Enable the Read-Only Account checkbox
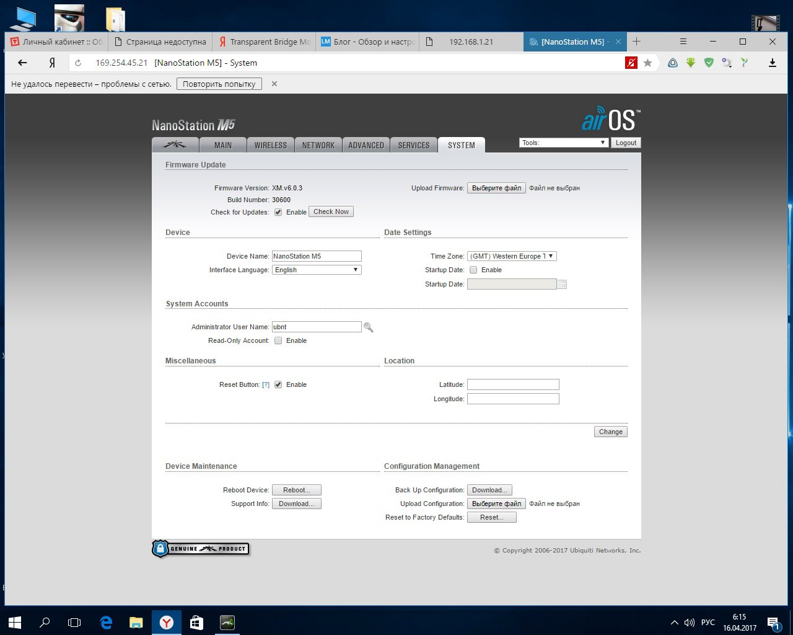 pos(278,340)
